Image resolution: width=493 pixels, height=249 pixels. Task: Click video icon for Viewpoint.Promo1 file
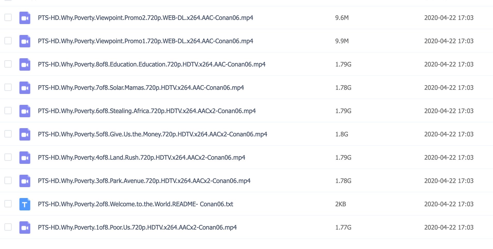(25, 41)
